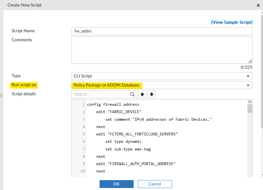263x190 pixels.
Task: Click the script editor scrollbar thumb
Action: (x=250, y=109)
